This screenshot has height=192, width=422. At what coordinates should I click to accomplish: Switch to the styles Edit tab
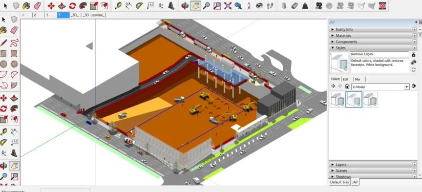346,79
